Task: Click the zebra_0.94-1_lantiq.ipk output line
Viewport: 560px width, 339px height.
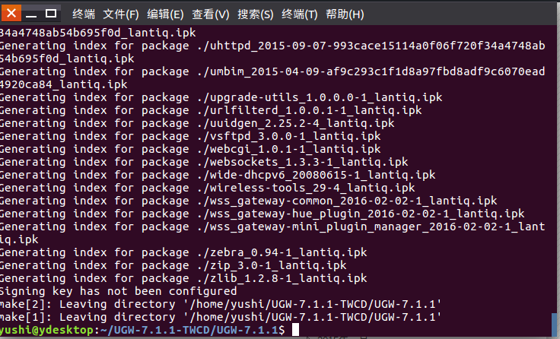Action: pos(183,252)
